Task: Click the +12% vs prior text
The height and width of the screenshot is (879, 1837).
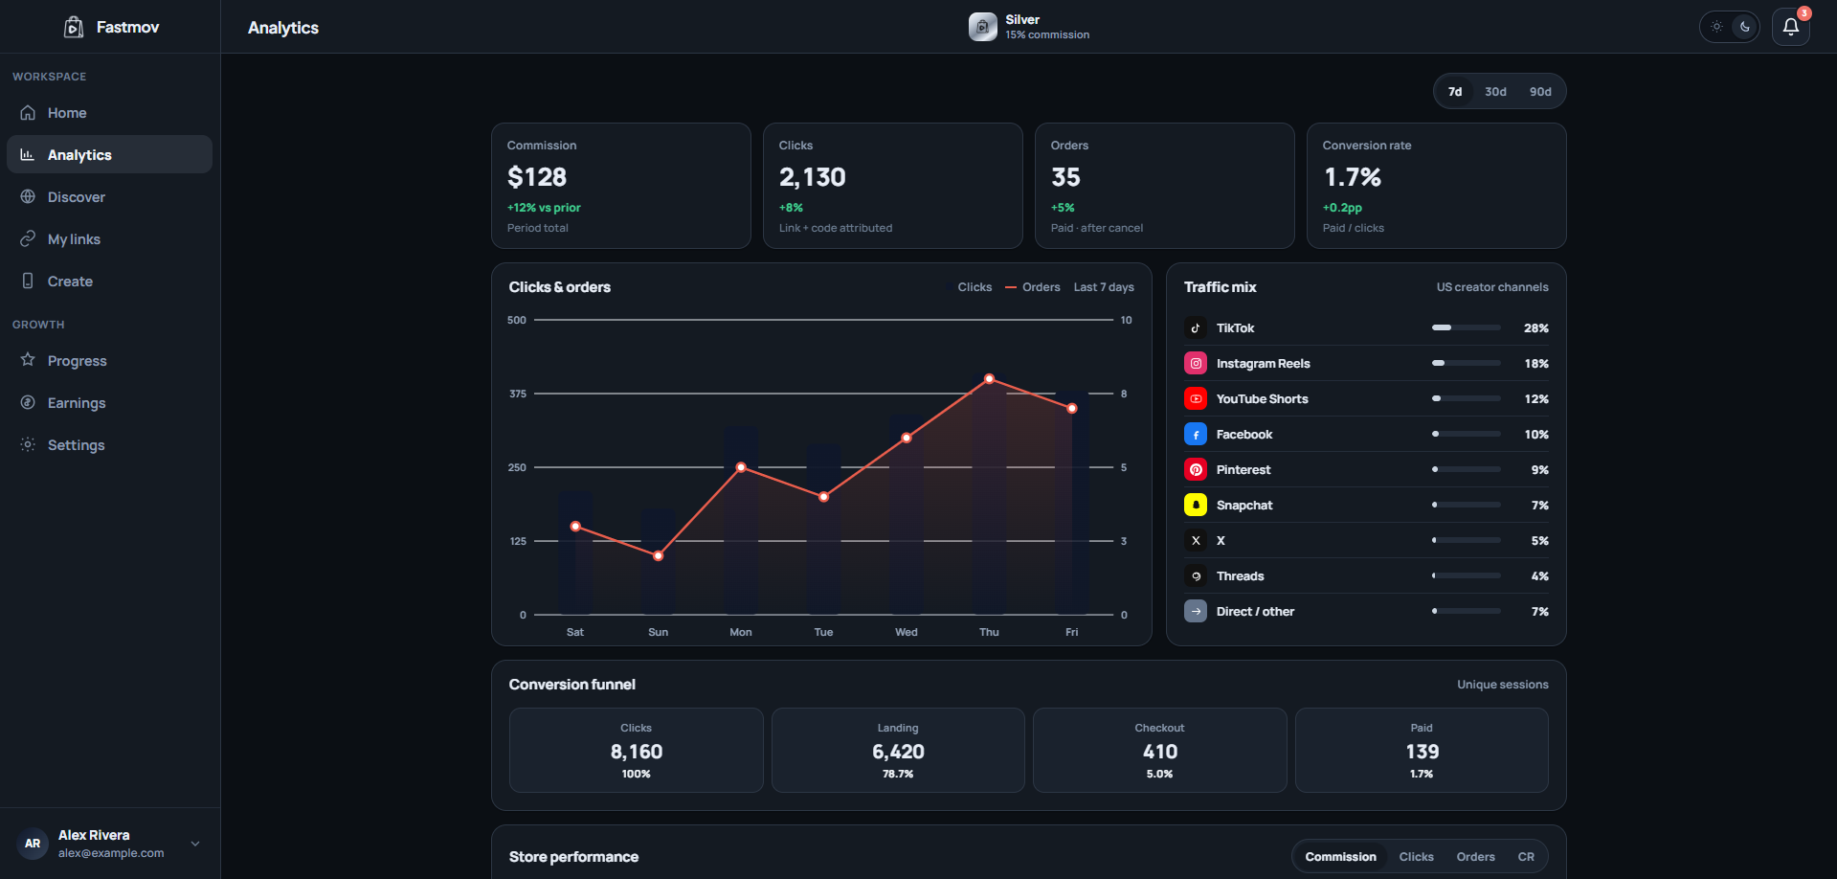Action: point(544,208)
